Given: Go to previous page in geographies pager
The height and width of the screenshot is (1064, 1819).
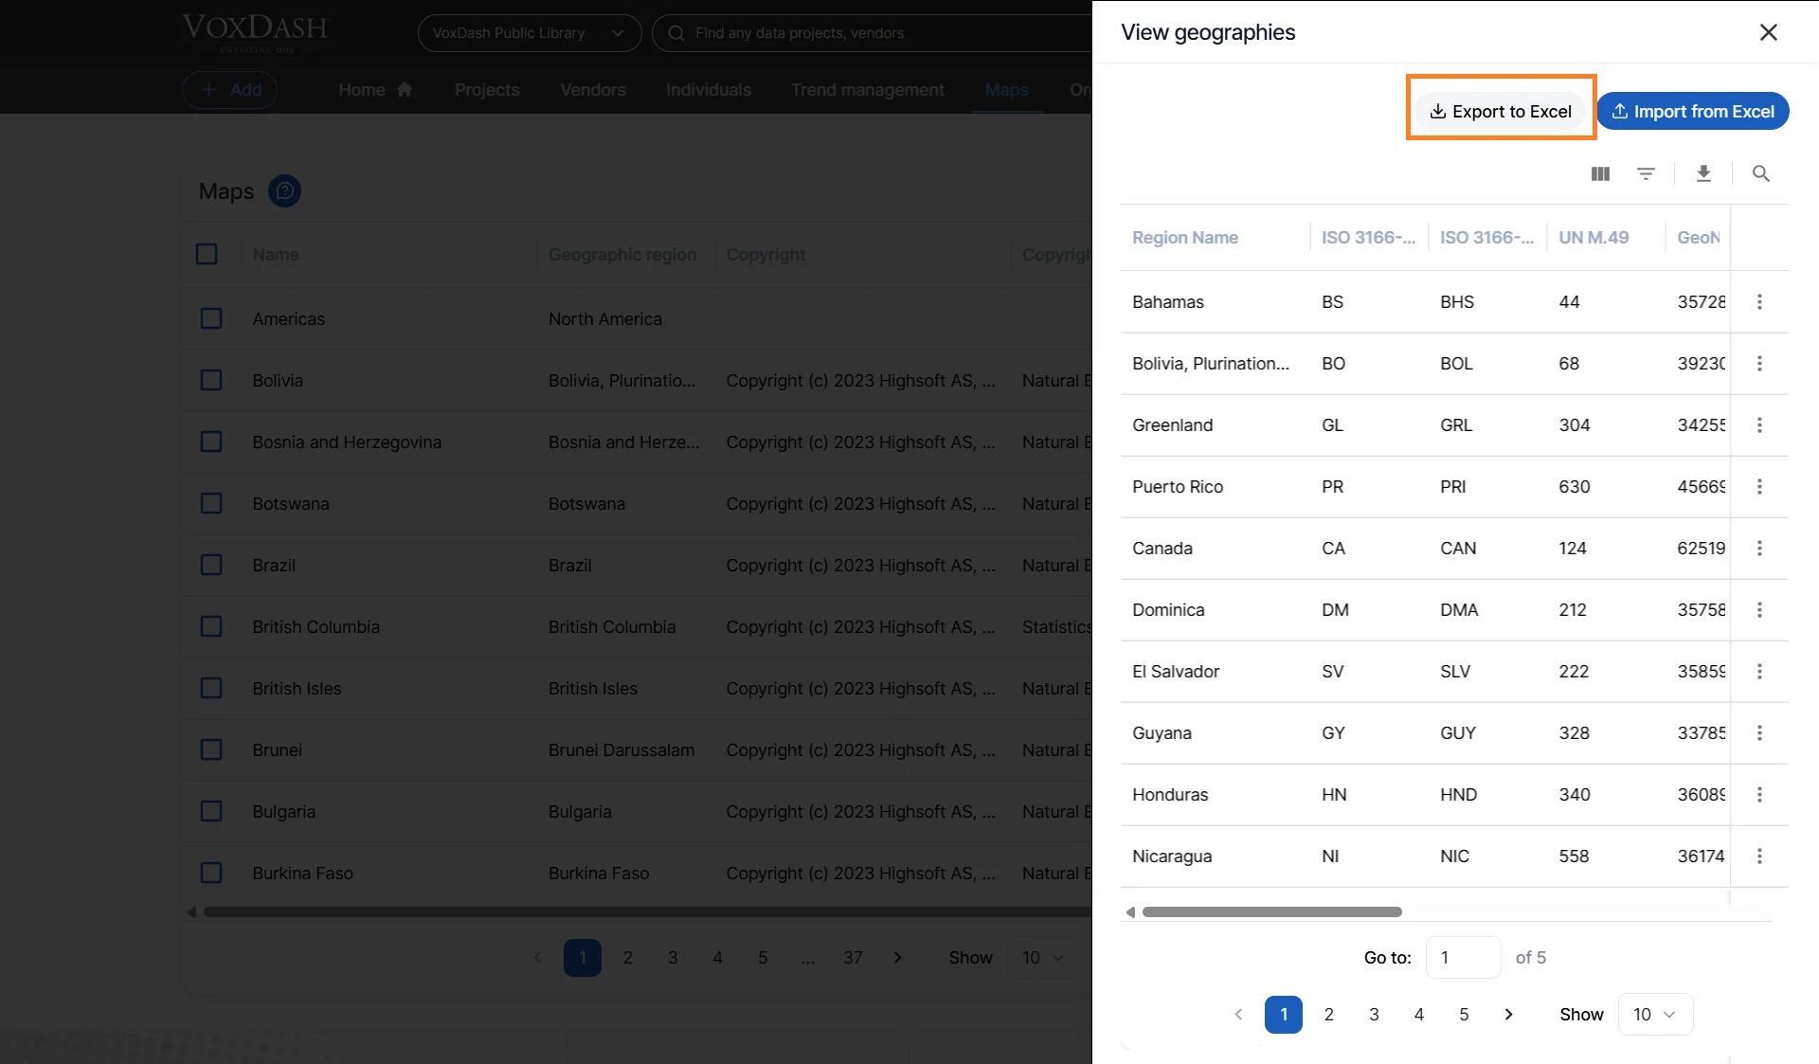Looking at the screenshot, I should click(x=1238, y=1015).
